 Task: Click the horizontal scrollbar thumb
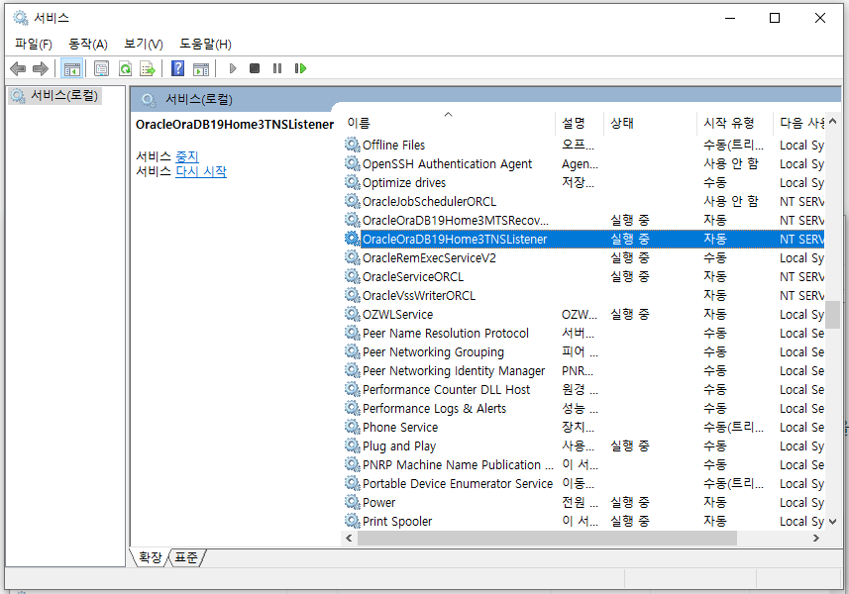coord(547,538)
